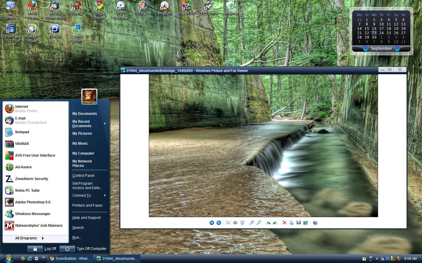Screen dimensions: 422x263
Task: Expand My Recent Documents submenu arrow
Action: coord(105,124)
